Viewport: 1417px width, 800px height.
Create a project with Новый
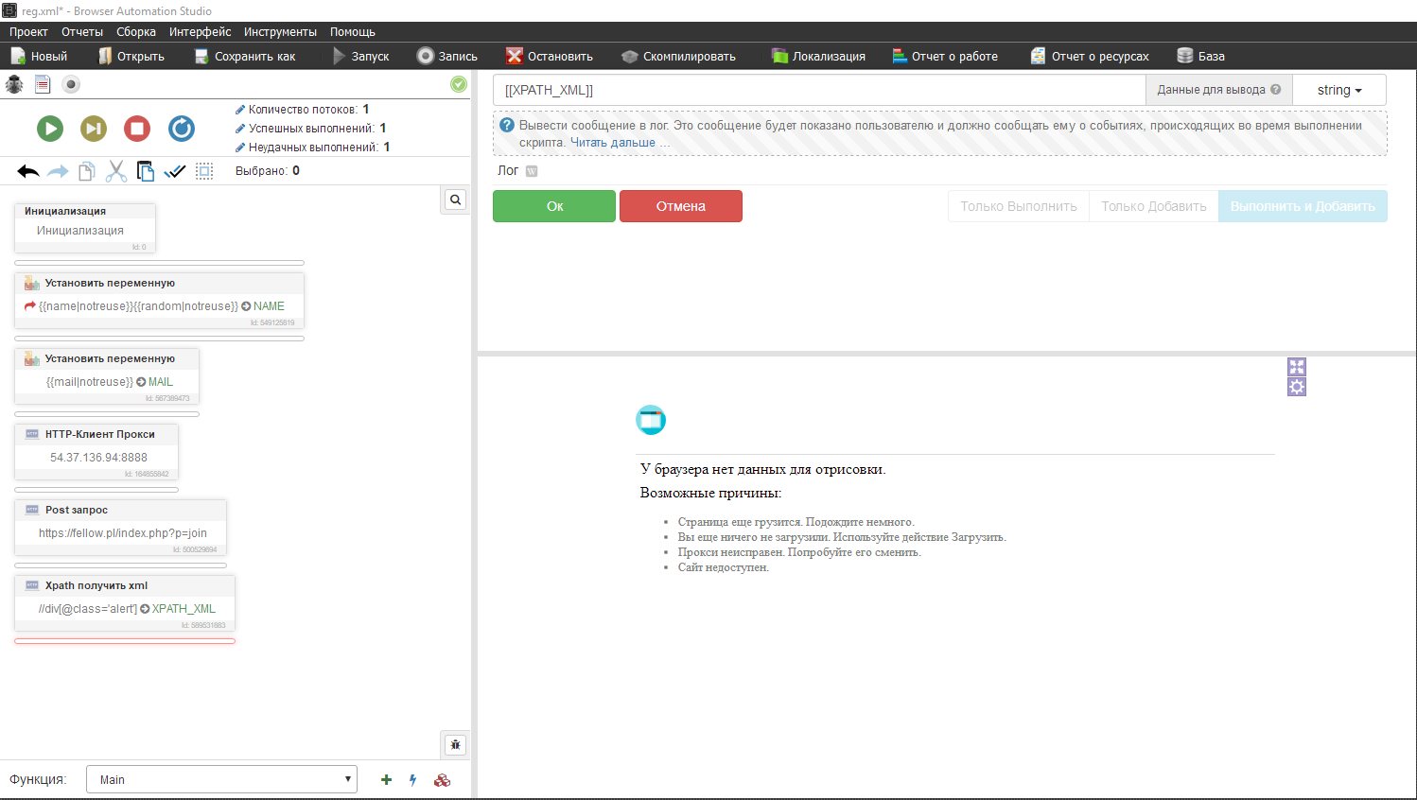coord(39,56)
